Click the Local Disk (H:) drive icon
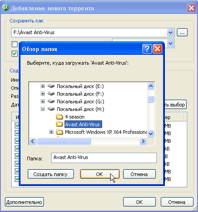This screenshot has height=212, width=198. pos(51,109)
